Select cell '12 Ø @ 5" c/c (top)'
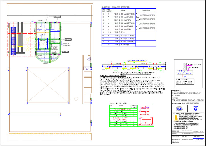The width and height of the screenshot is (206, 146). tap(124, 45)
